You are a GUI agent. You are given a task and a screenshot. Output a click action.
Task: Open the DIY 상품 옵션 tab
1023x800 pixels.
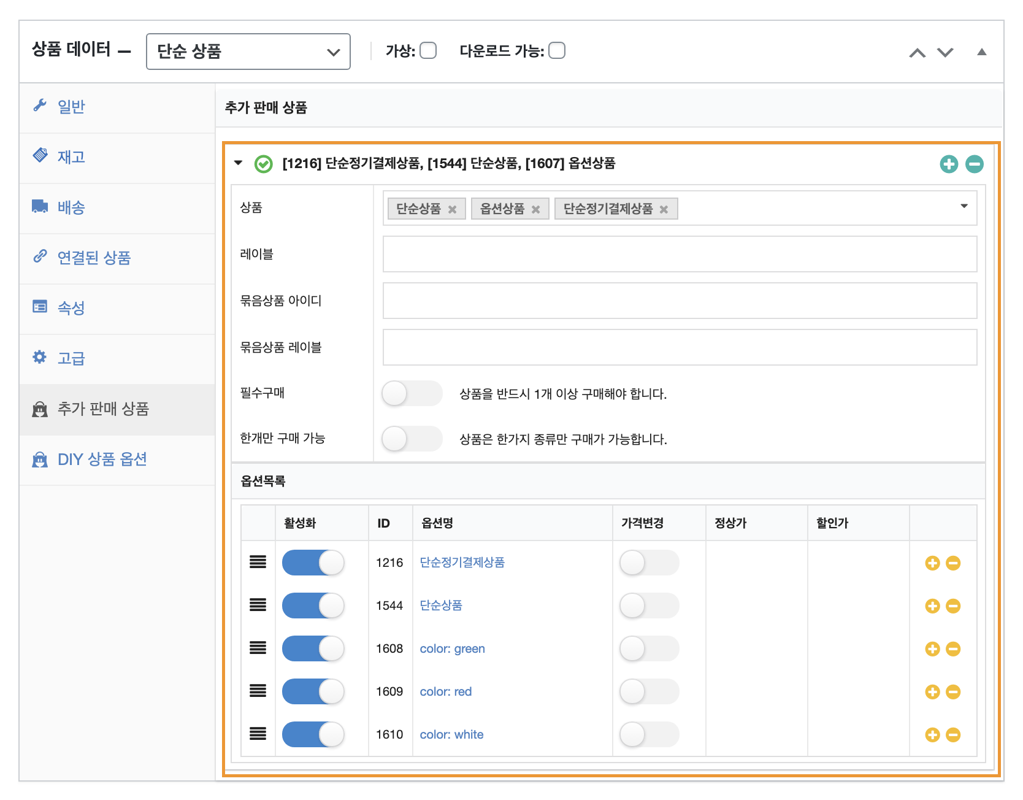[102, 460]
